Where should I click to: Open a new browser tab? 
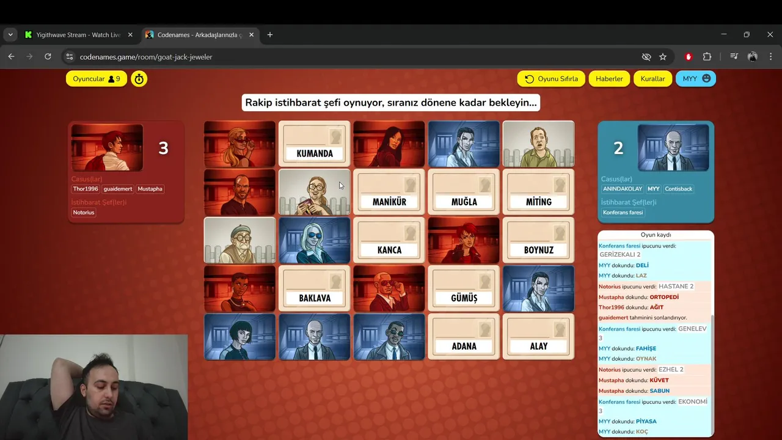tap(270, 35)
